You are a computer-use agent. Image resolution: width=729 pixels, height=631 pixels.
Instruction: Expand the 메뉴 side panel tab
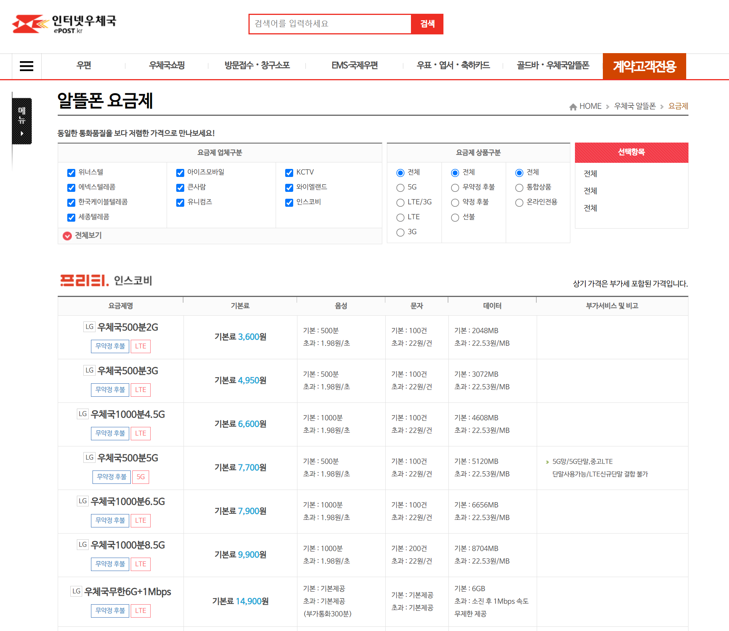point(22,121)
